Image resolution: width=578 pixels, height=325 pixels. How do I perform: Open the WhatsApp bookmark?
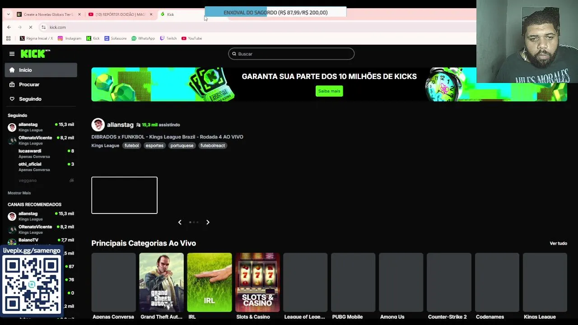(x=143, y=38)
